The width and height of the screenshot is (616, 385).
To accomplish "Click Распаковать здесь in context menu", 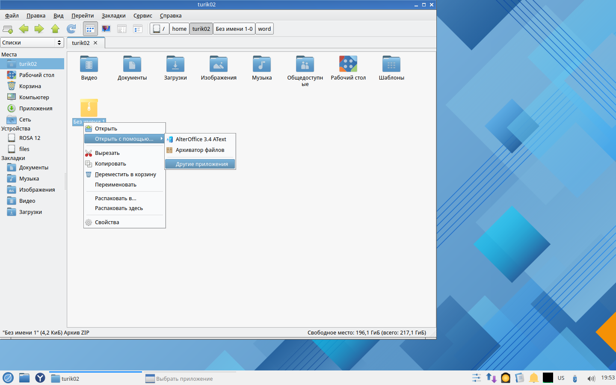I will click(119, 208).
